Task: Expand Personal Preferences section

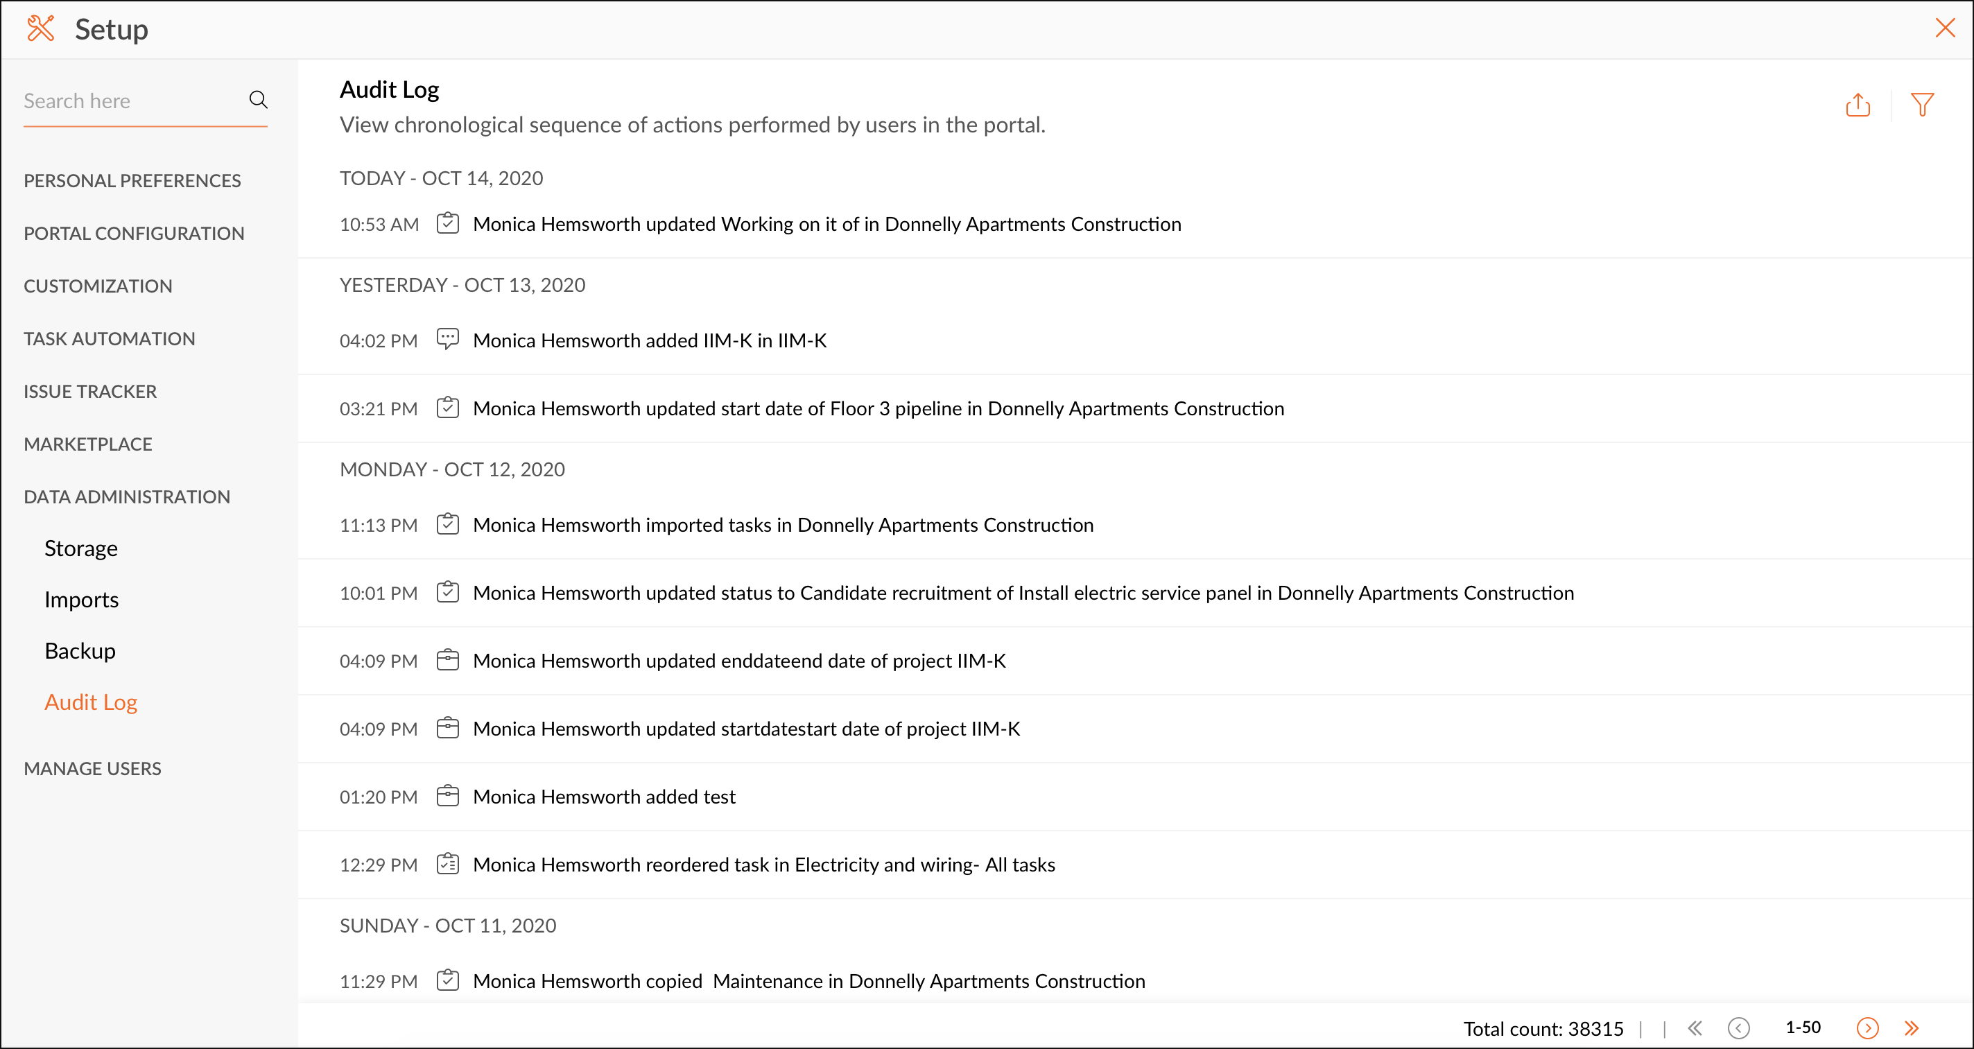Action: (x=132, y=181)
